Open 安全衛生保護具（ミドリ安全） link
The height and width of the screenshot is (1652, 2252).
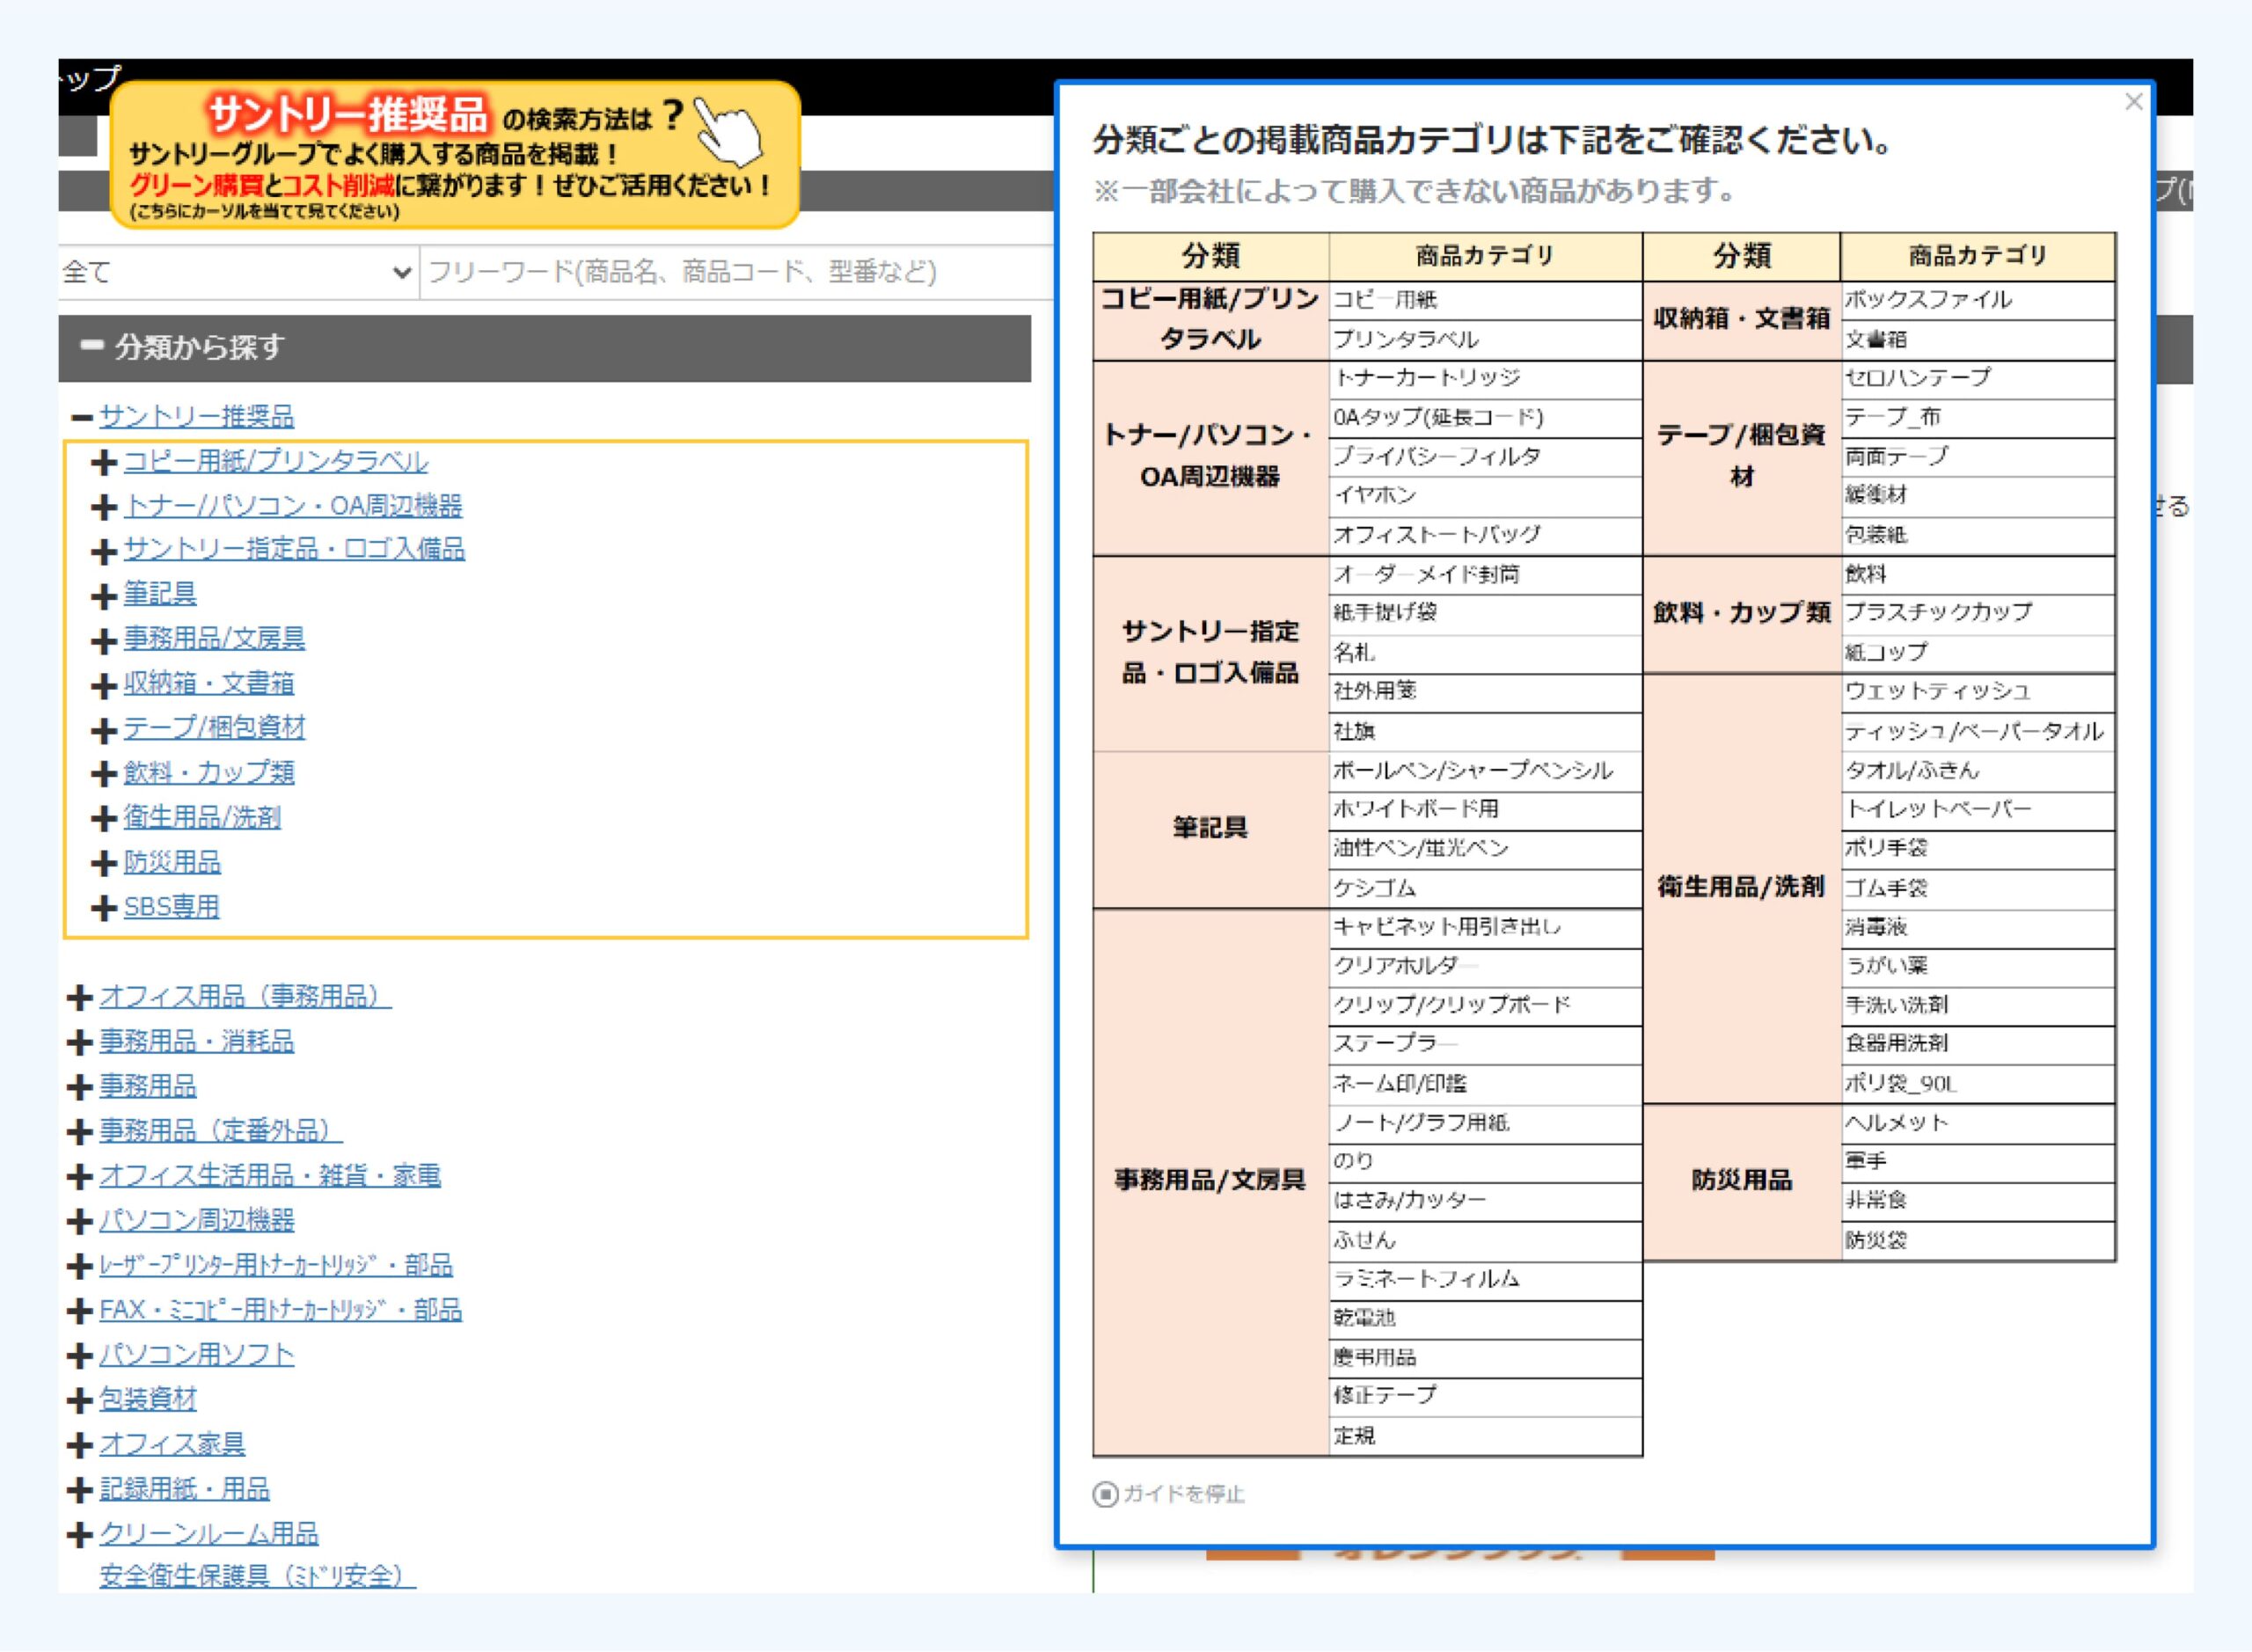click(257, 1576)
